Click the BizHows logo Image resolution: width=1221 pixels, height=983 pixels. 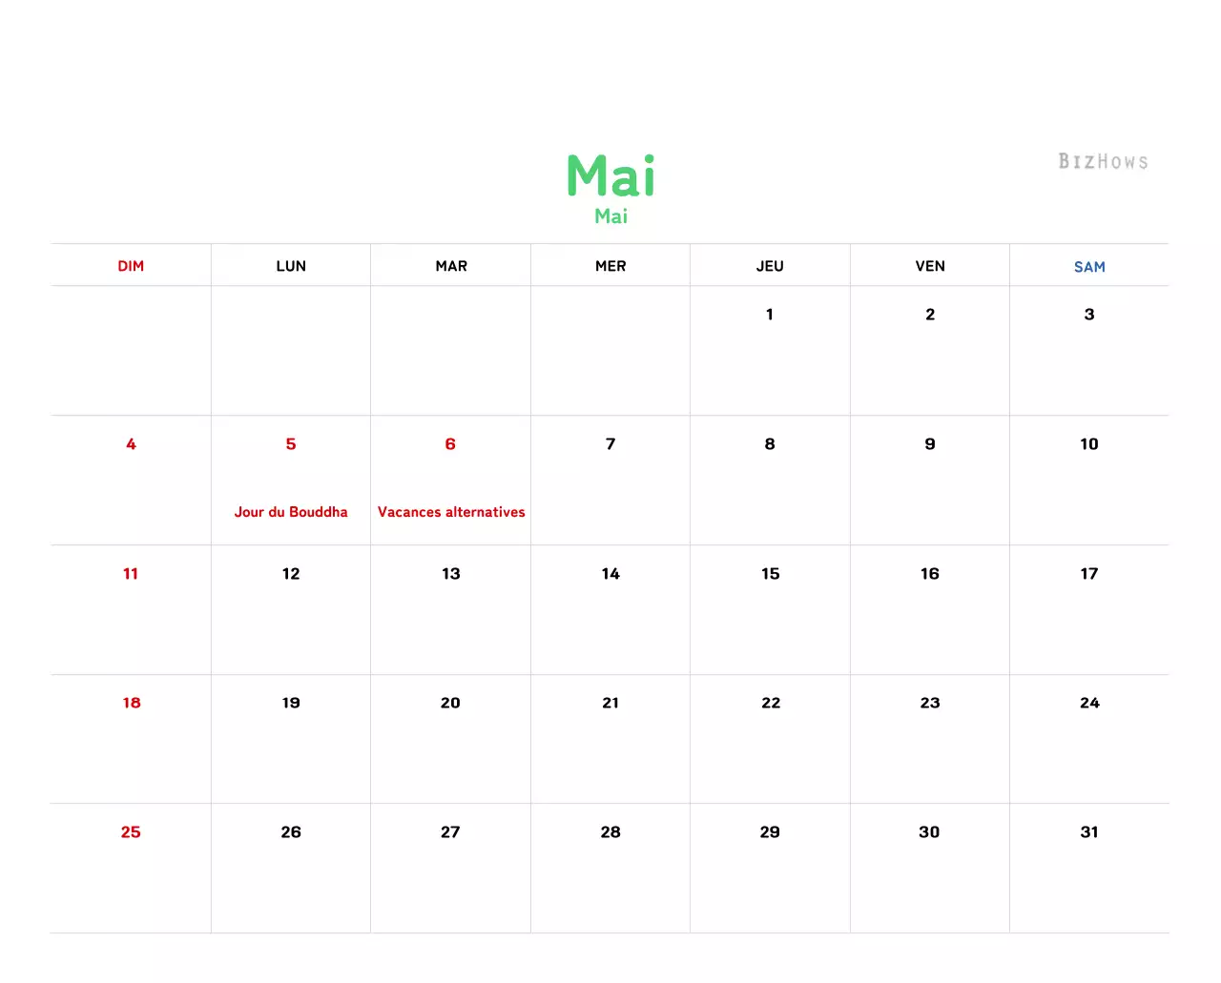pos(1102,161)
